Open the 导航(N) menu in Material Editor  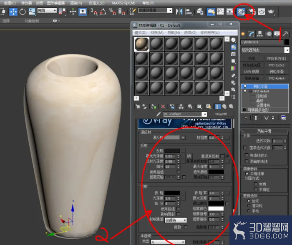174,32
